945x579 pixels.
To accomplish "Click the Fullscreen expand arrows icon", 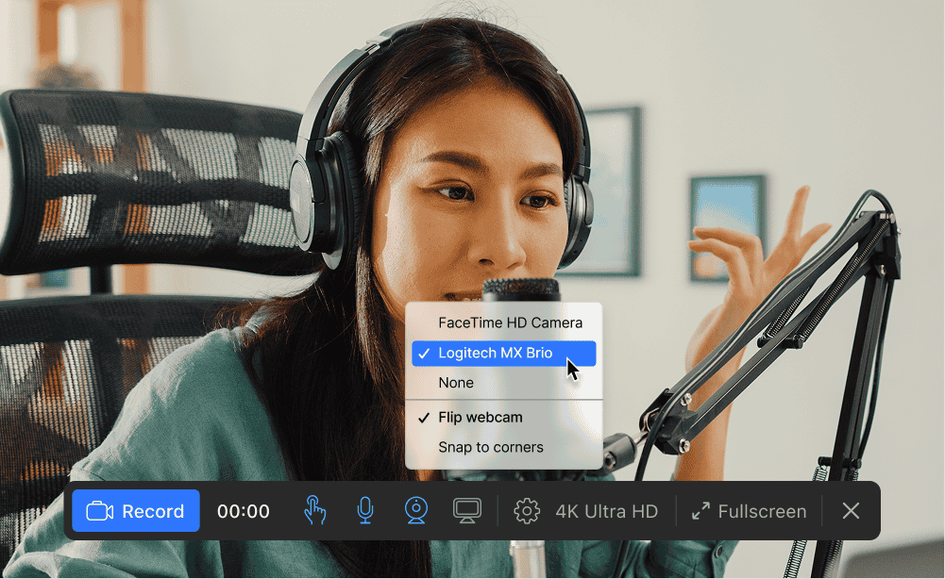I will [700, 511].
